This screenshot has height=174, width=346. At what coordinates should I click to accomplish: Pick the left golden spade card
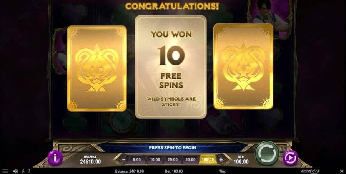point(97,69)
